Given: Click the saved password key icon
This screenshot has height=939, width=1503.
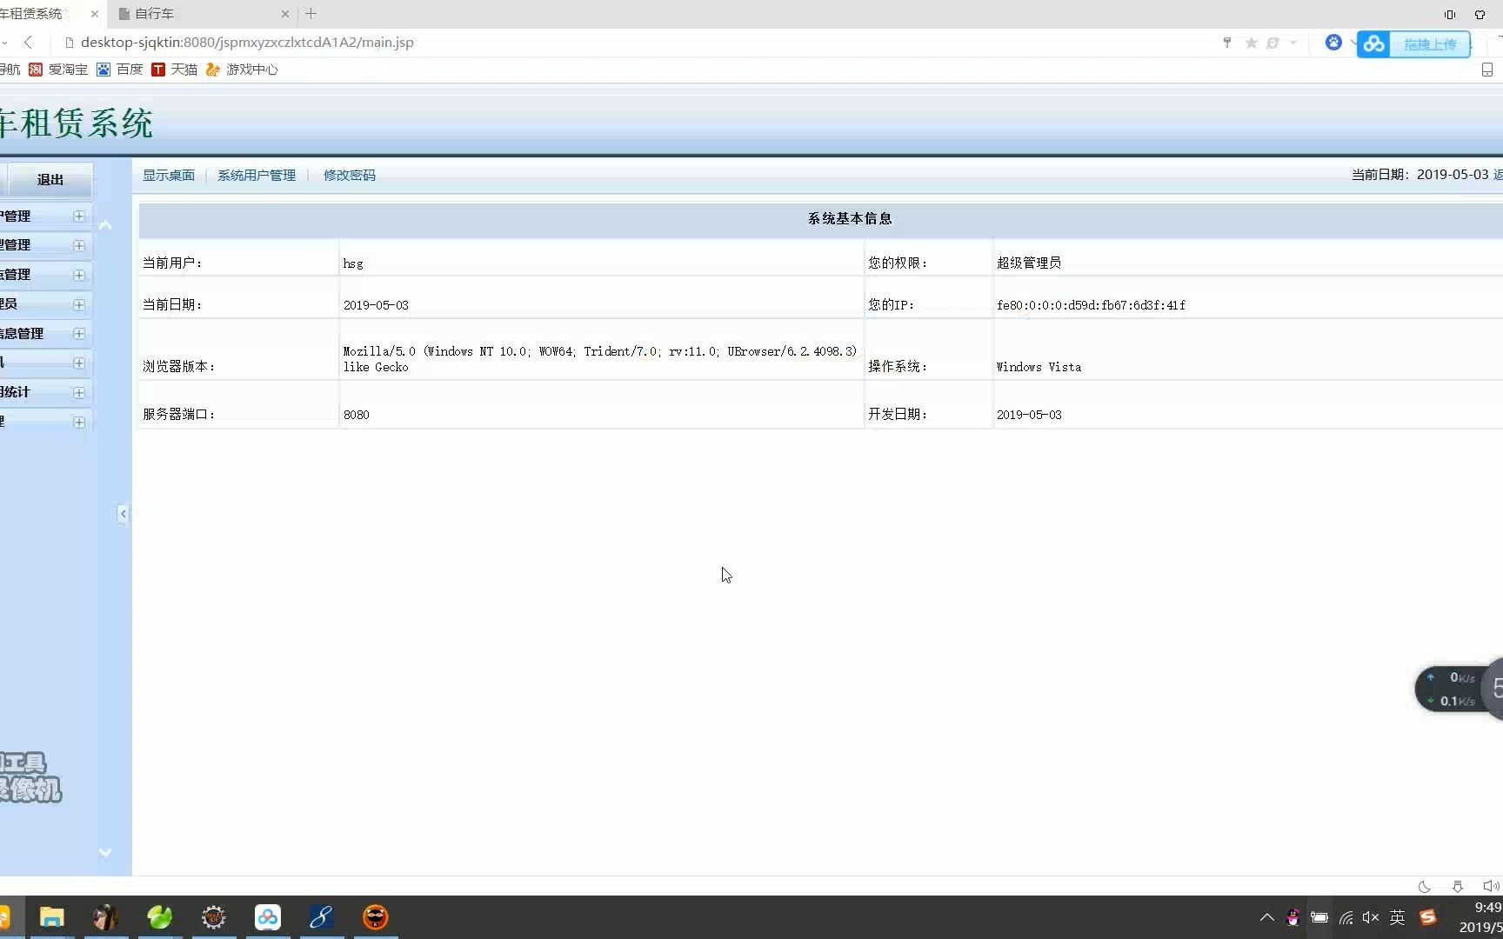Looking at the screenshot, I should coord(1227,43).
